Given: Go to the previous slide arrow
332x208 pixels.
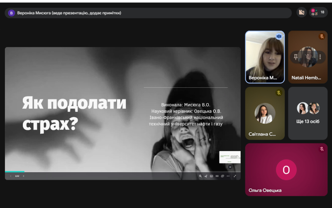Looking at the screenshot, I should tap(11, 176).
